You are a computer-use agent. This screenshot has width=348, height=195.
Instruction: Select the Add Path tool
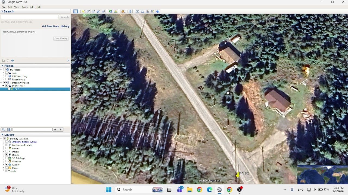pyautogui.click(x=93, y=11)
